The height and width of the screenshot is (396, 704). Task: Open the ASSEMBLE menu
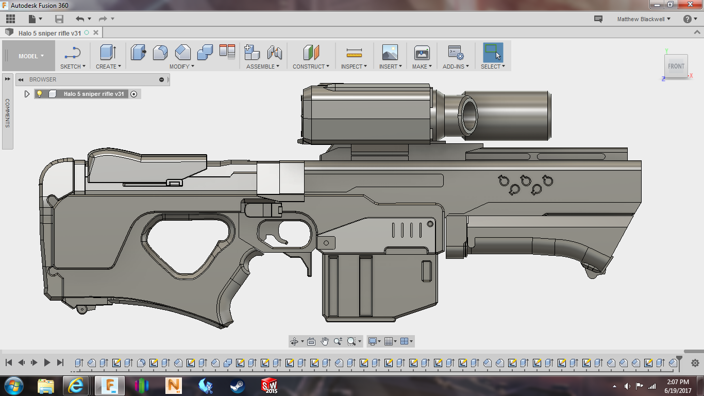tap(263, 67)
